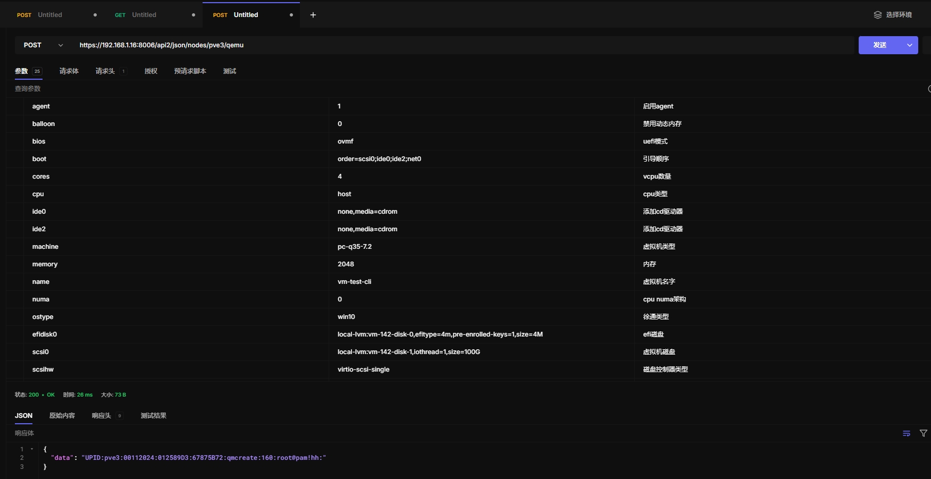Click the unsaved dot on the GET tab
This screenshot has height=479, width=931.
194,15
